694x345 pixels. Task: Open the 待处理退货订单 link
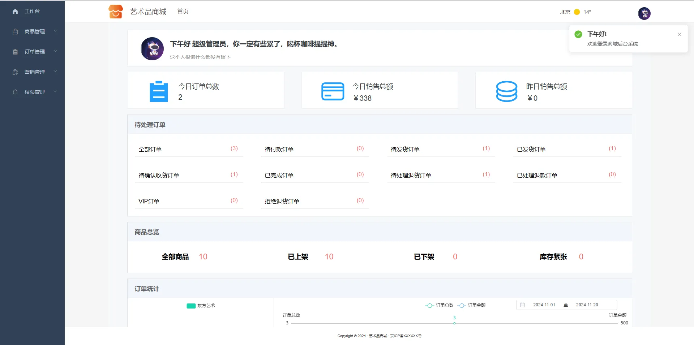pos(411,175)
